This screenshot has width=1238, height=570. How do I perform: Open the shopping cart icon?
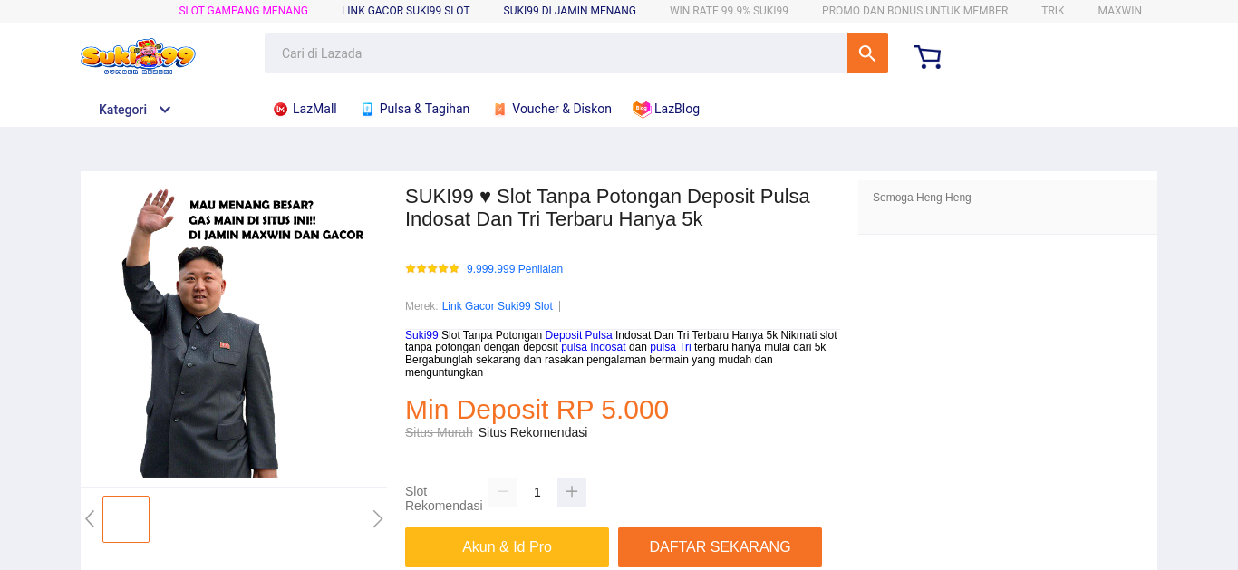[x=928, y=57]
